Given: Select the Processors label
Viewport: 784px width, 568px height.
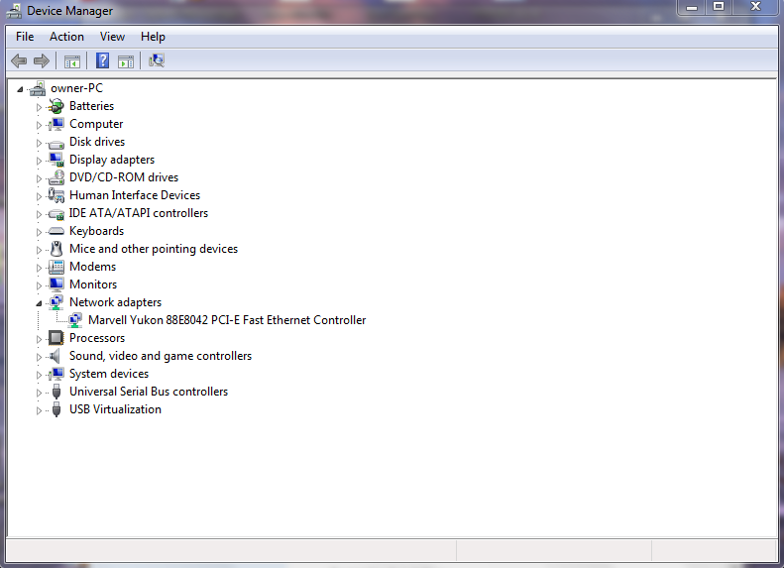Looking at the screenshot, I should coord(97,338).
